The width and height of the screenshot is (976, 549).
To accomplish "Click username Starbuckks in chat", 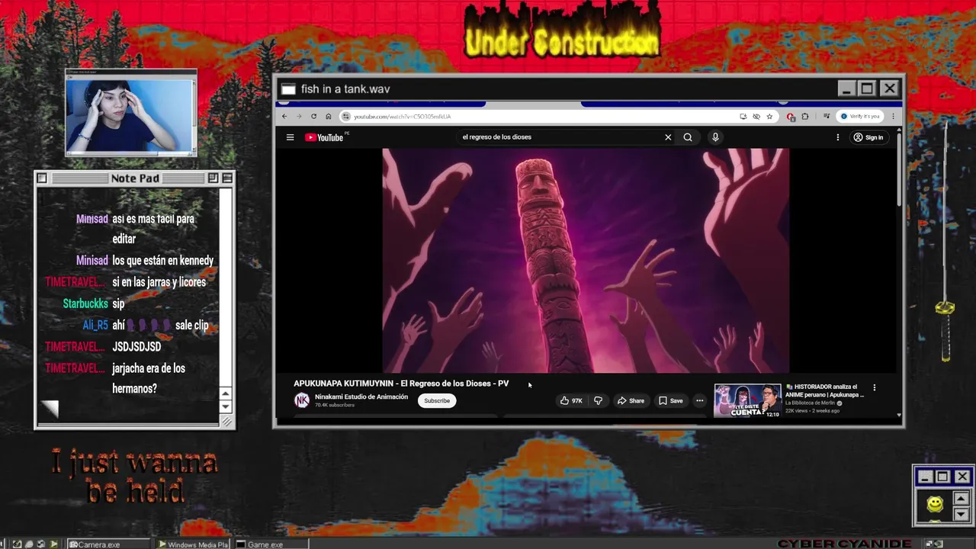I will (x=85, y=303).
